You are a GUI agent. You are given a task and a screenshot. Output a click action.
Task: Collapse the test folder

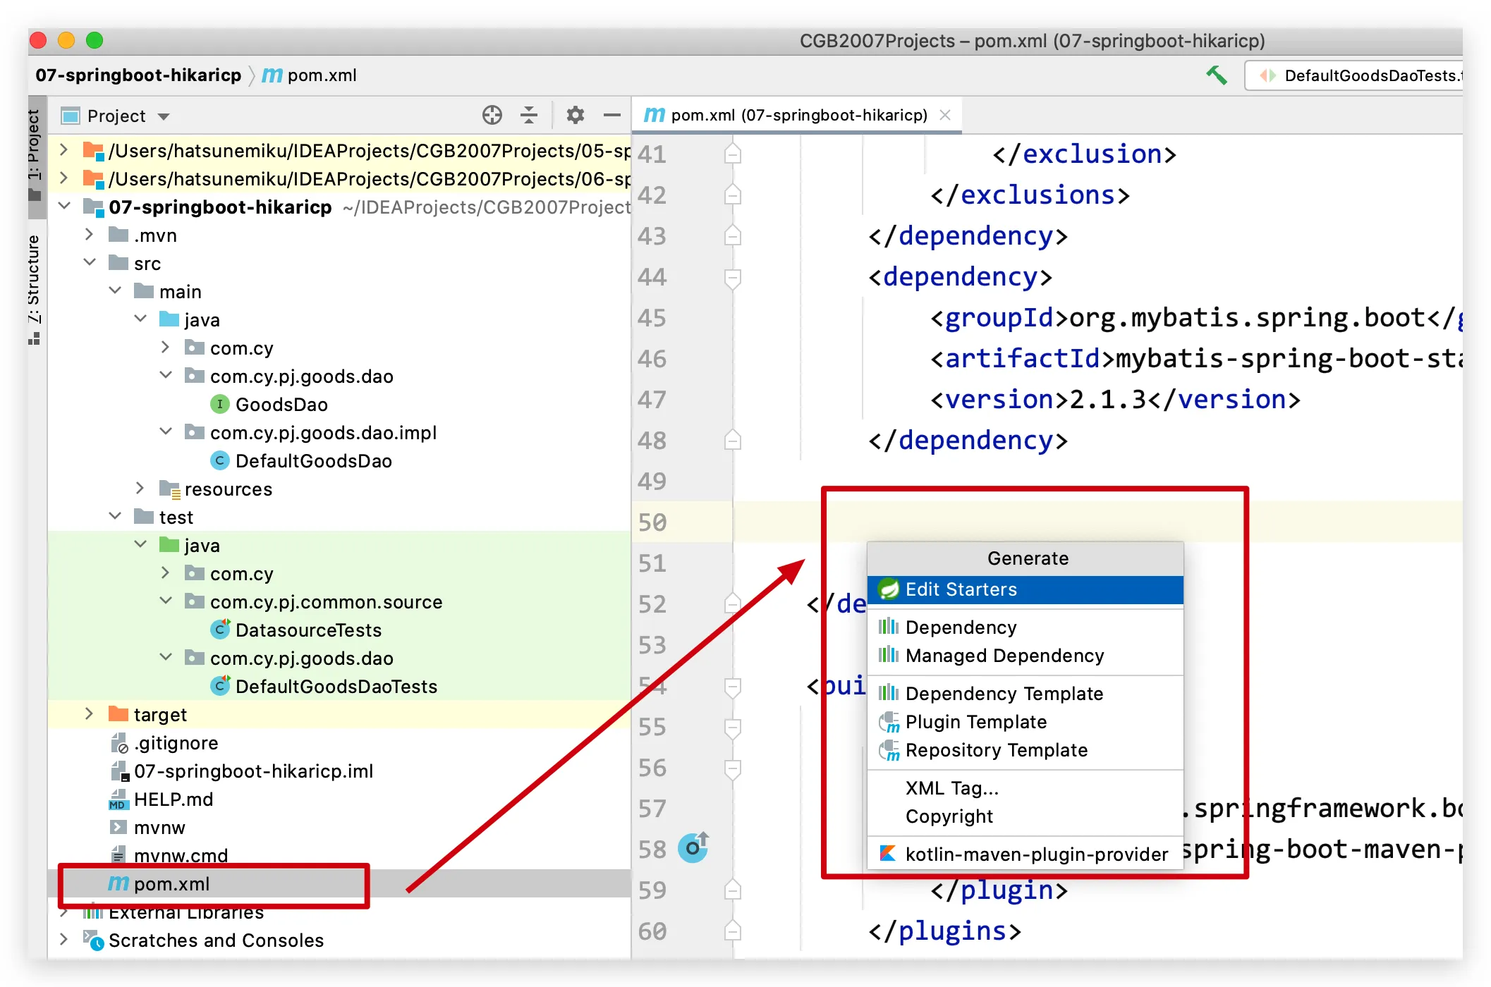point(115,516)
